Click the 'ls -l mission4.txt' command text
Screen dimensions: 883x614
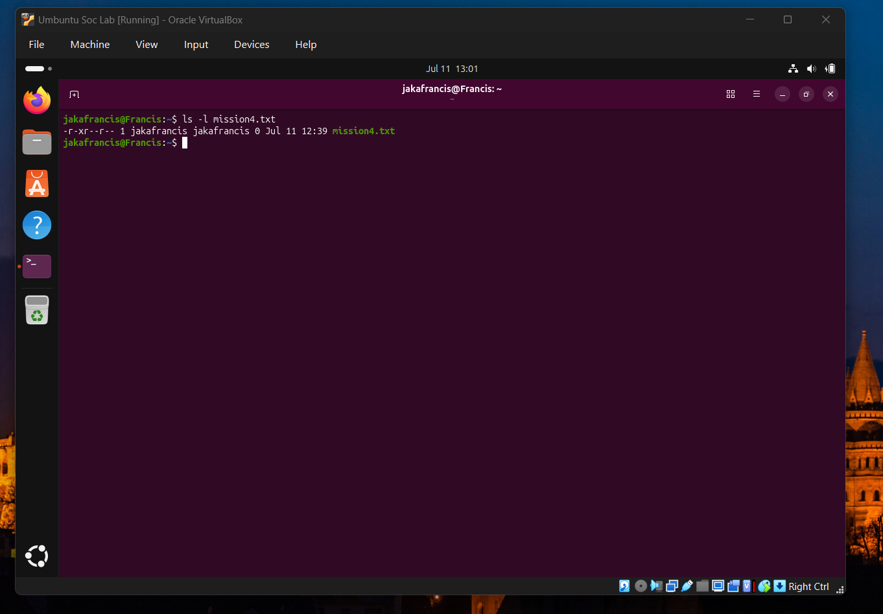[229, 119]
